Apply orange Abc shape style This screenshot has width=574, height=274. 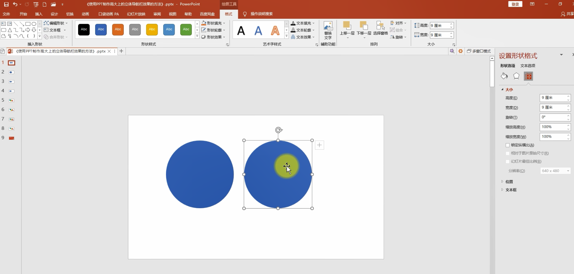point(118,30)
